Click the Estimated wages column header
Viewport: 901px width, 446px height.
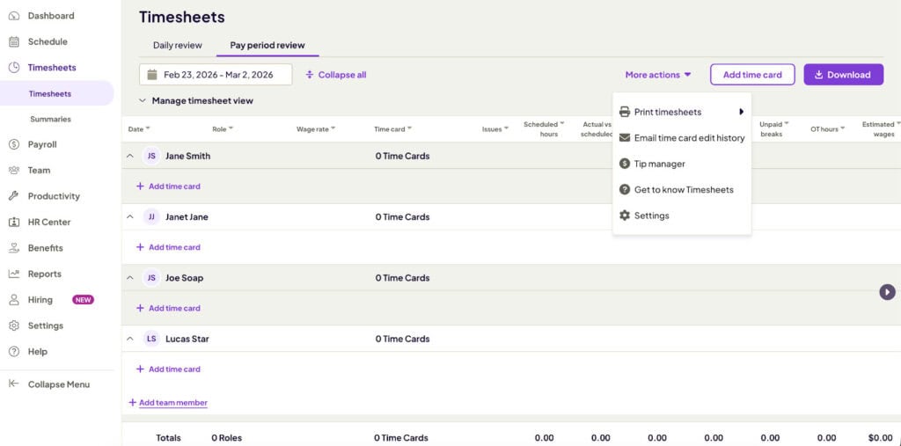[x=882, y=128]
